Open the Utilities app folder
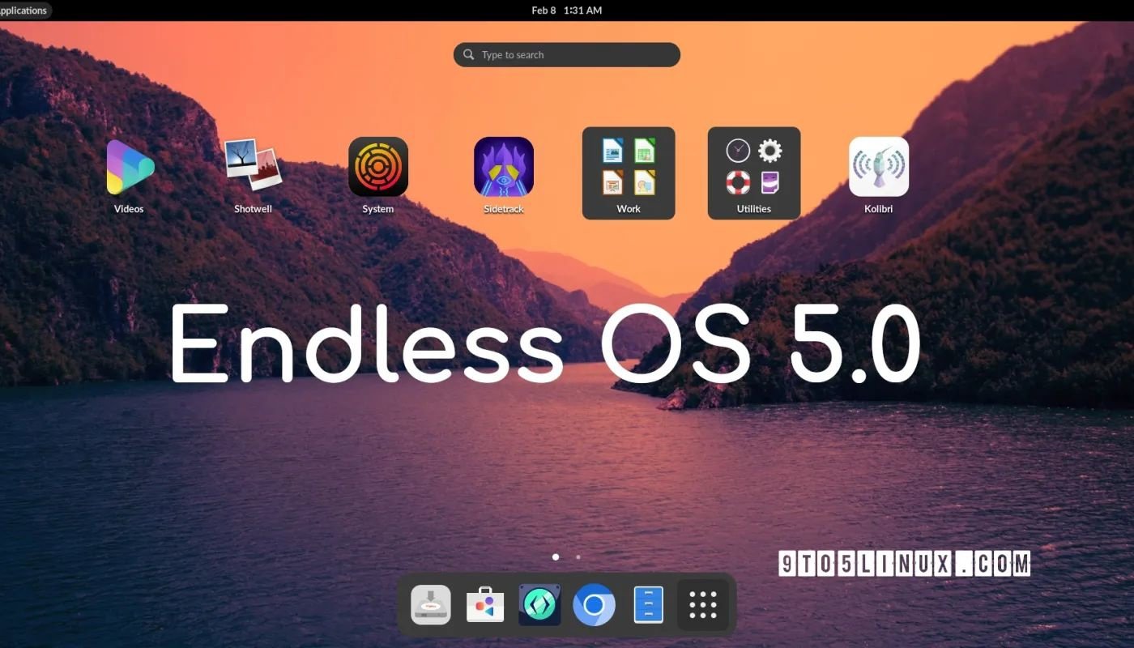Screen dimensions: 1134x648 point(754,173)
